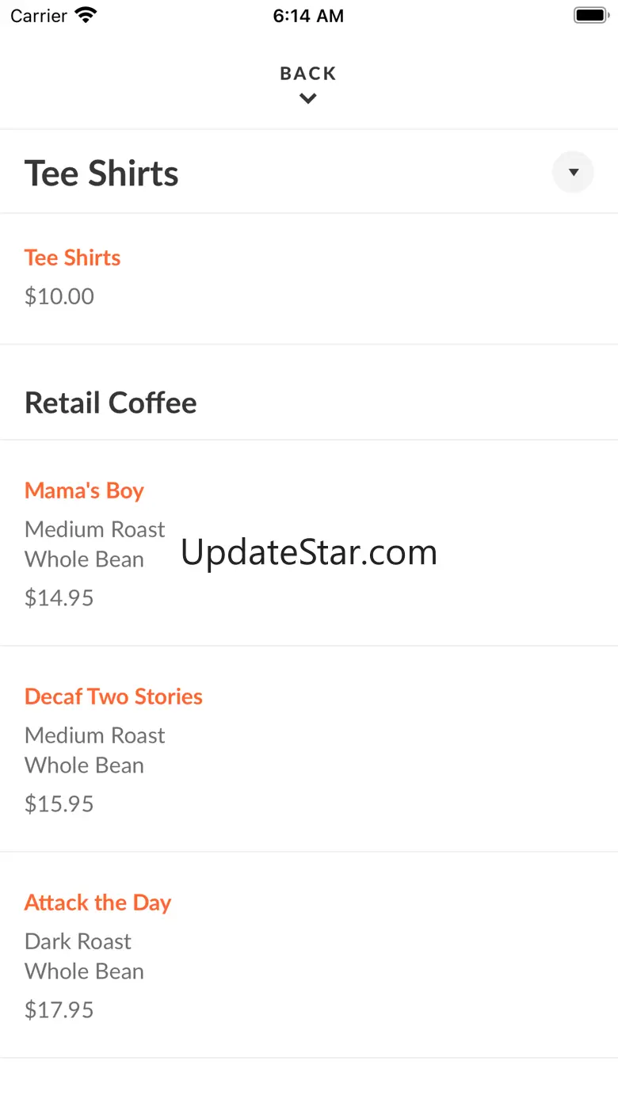The width and height of the screenshot is (618, 1099).
Task: Tap Medium Roast description under Decaf Two Stories
Action: (94, 735)
